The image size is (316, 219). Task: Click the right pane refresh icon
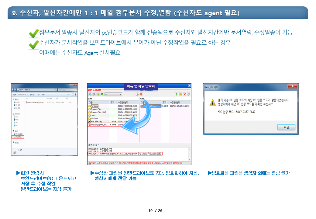pyautogui.click(x=189, y=95)
